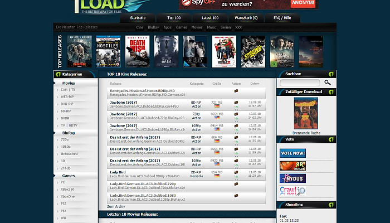Viewport: 390px width, 223px height.
Task: Select Serien in top releases filter
Action: 226,27
